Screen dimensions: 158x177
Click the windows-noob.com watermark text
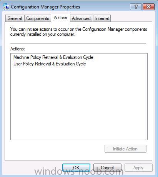(x=79, y=172)
